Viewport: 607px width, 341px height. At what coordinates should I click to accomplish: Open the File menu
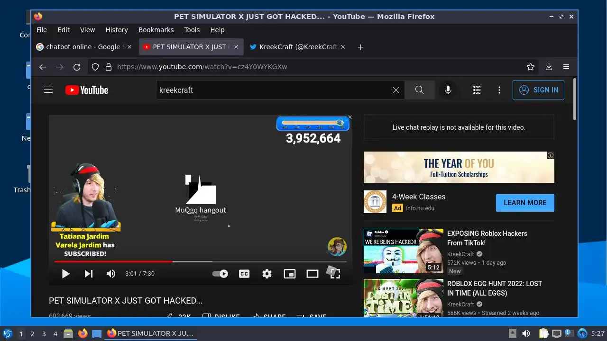coord(42,30)
